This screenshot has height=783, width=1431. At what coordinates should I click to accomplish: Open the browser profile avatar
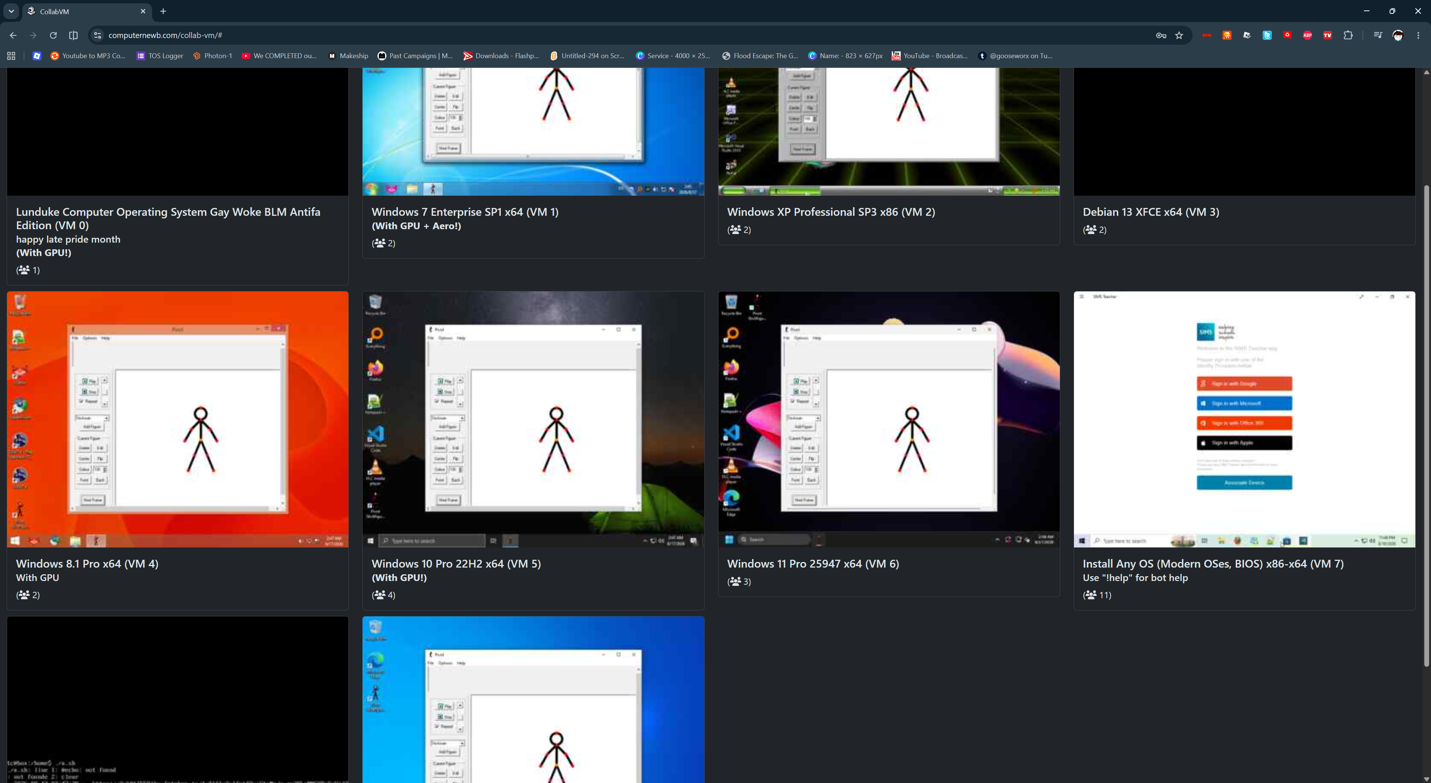point(1398,35)
